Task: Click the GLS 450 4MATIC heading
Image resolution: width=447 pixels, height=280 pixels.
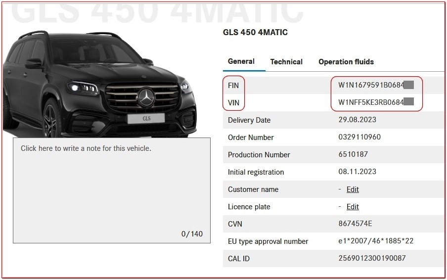Action: (x=255, y=32)
